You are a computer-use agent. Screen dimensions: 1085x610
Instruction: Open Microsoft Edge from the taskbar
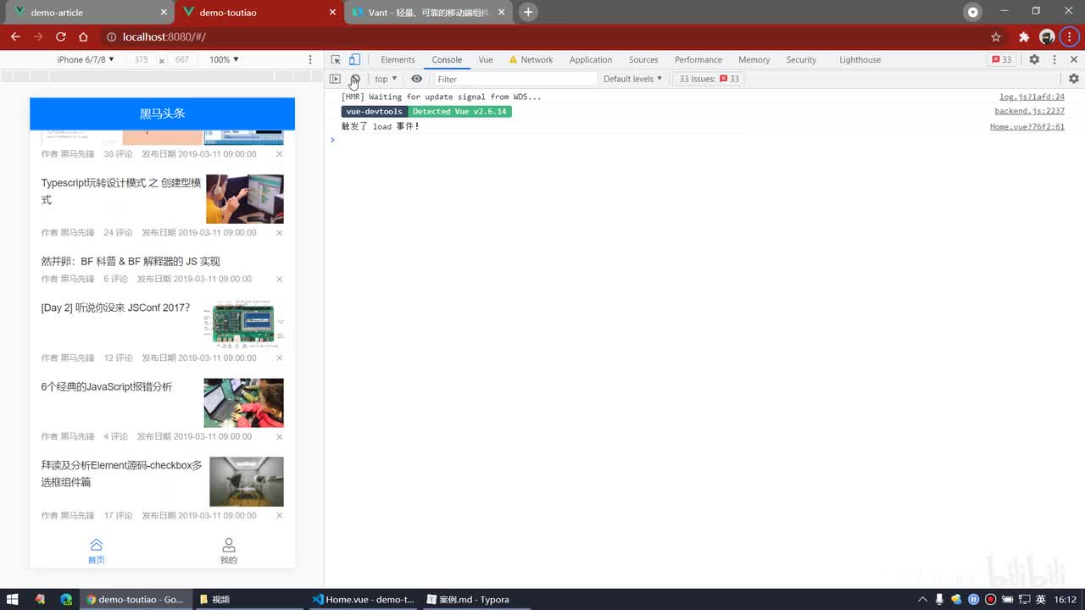tap(66, 599)
